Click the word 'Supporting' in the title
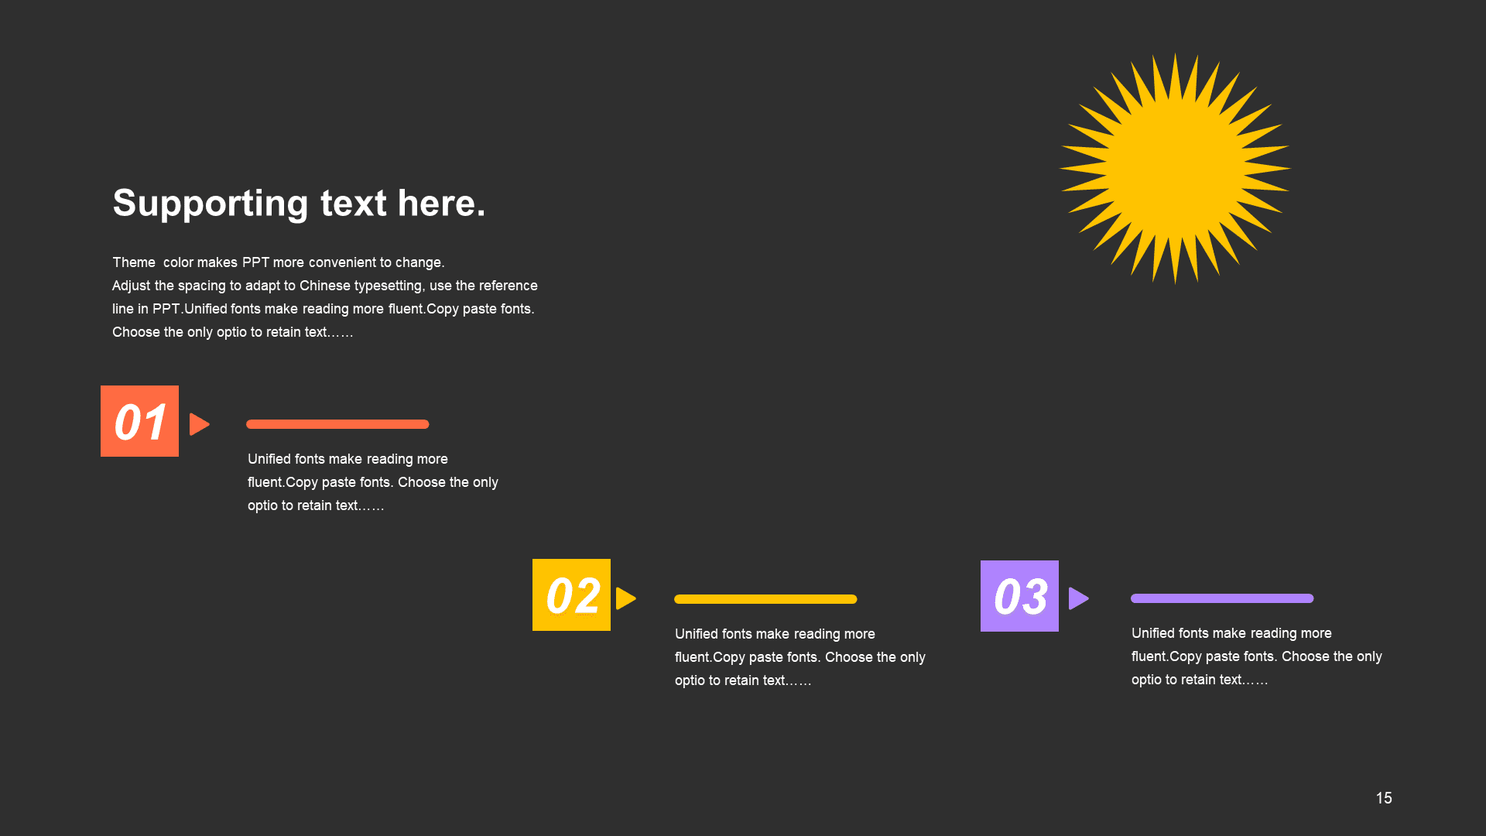1486x836 pixels. [211, 204]
